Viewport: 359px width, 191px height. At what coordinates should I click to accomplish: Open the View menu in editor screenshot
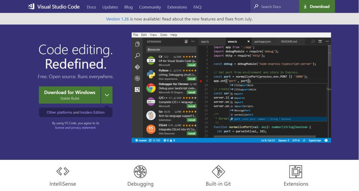(153, 35)
